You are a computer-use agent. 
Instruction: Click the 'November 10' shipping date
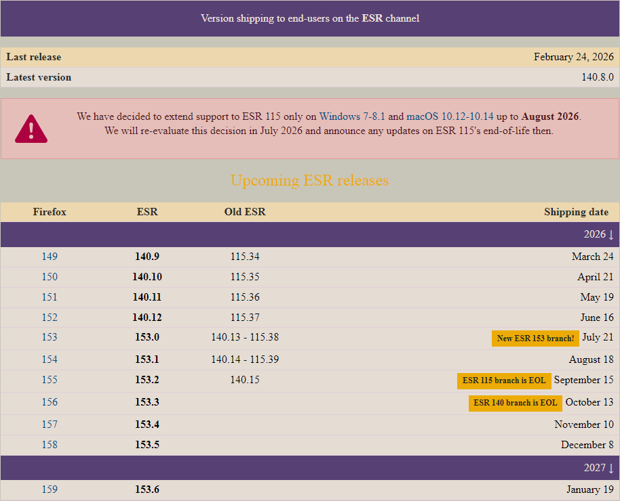coord(583,424)
